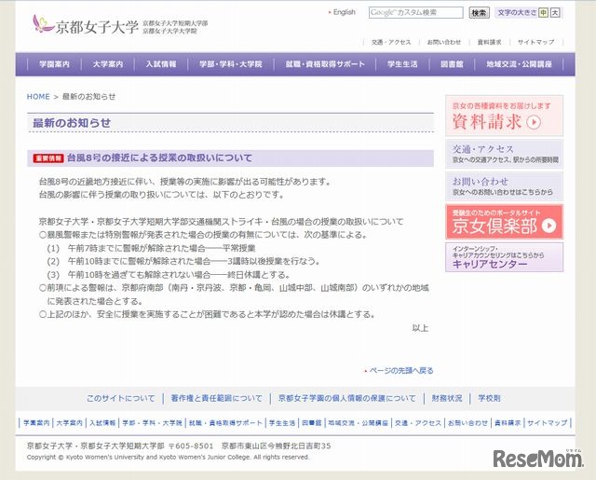This screenshot has height=480, width=596.
Task: Go to HOME in the breadcrumb
Action: point(38,97)
